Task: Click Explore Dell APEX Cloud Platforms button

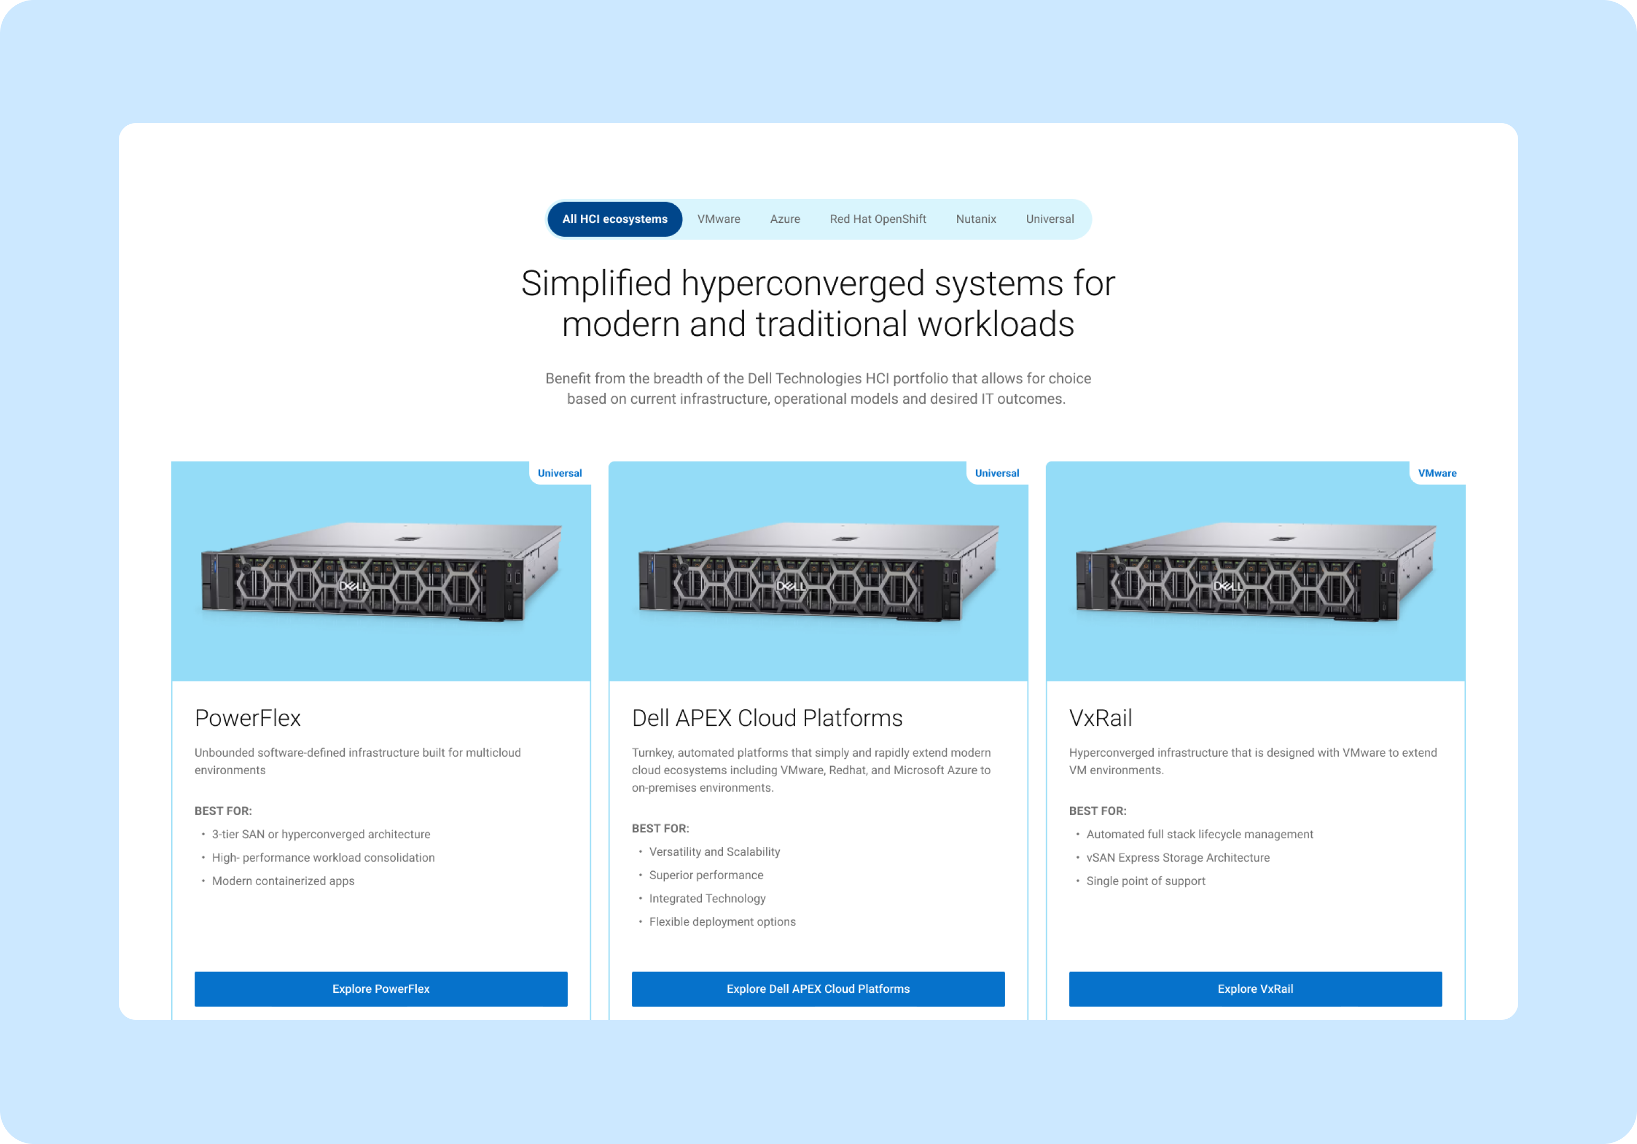Action: (x=818, y=989)
